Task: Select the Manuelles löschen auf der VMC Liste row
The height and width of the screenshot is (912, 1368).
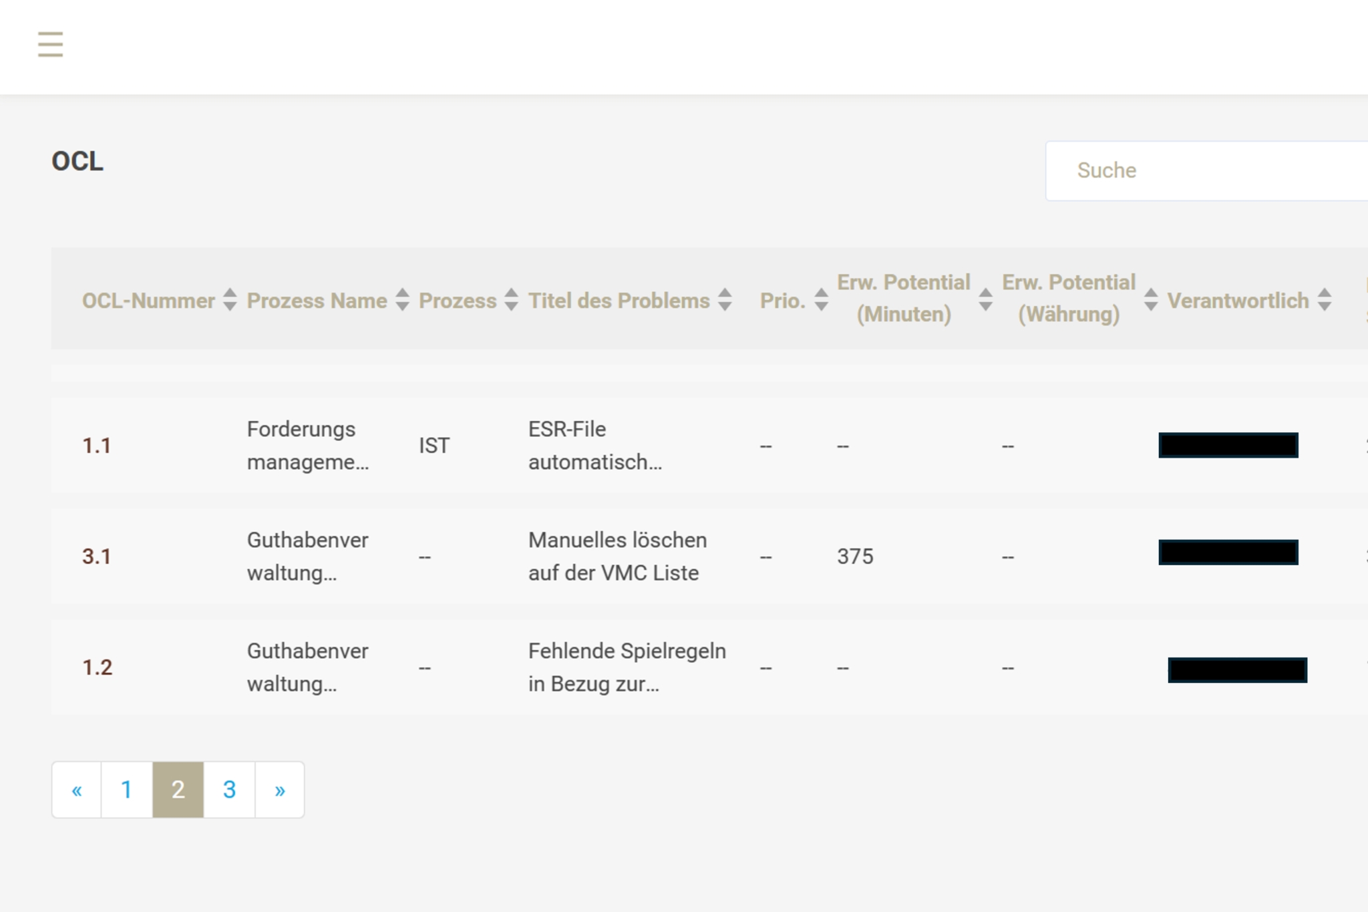Action: tap(617, 557)
